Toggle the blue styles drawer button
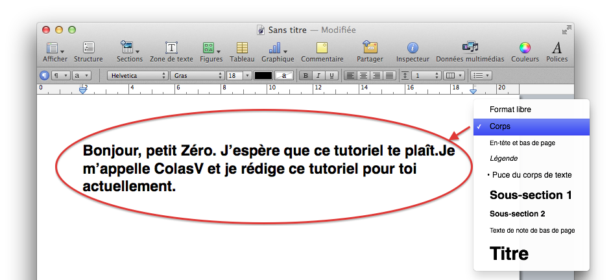 [45, 76]
